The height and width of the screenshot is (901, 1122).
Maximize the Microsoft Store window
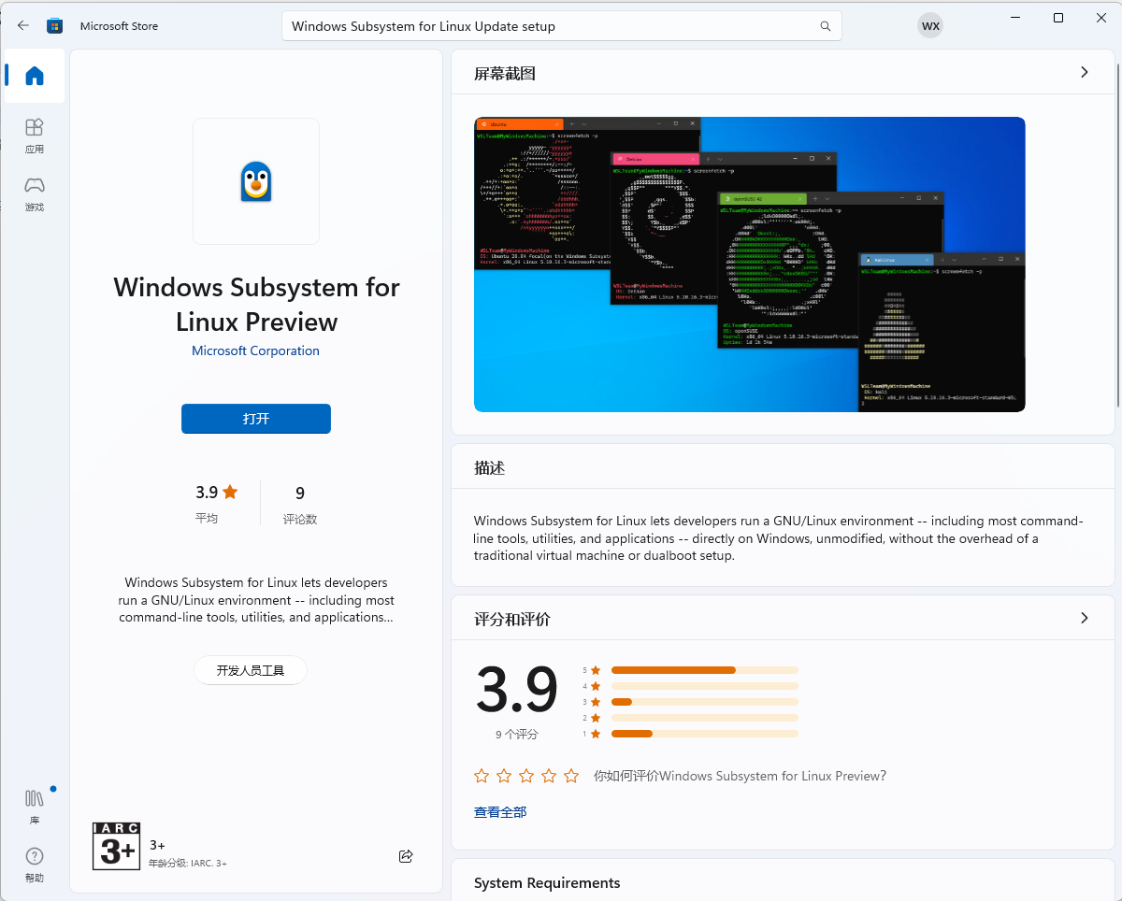coord(1058,18)
